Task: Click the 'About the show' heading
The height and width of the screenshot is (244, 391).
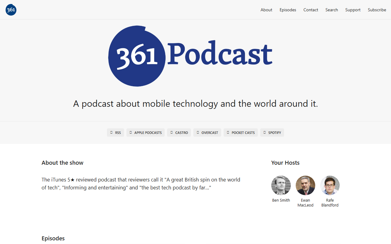Action: click(x=62, y=163)
